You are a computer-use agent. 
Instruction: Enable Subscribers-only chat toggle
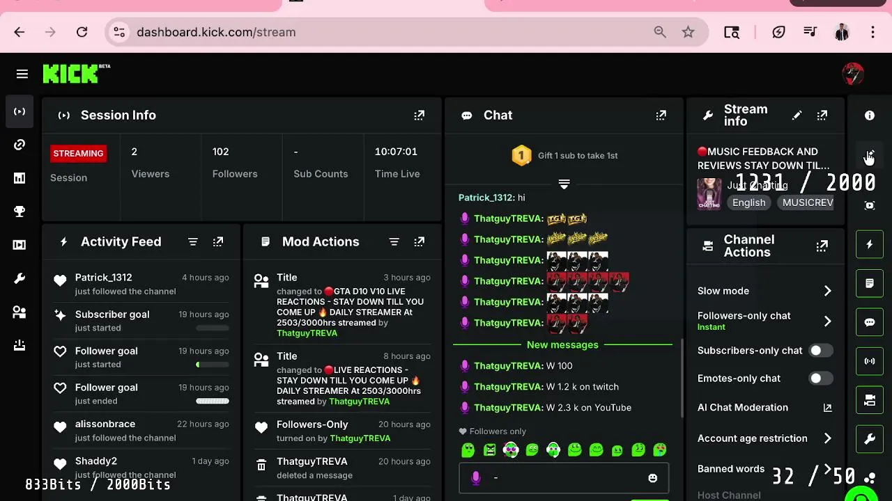[x=820, y=351]
